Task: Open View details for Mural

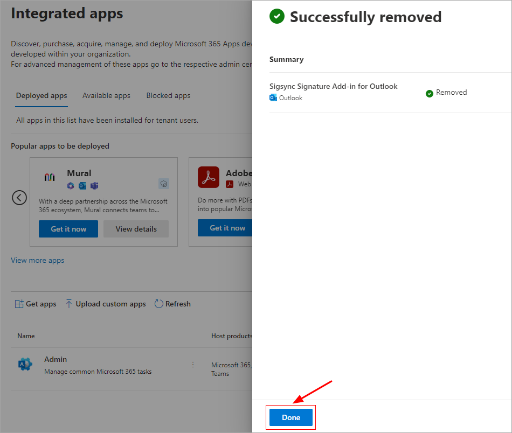Action: tap(136, 229)
